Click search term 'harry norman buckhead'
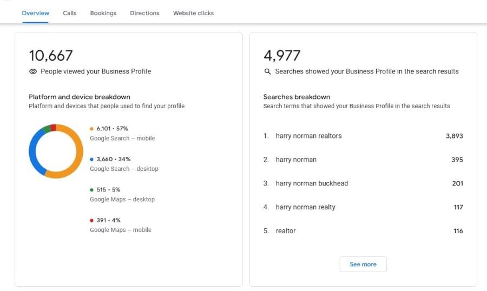Viewport: 487px width, 291px height. (312, 183)
